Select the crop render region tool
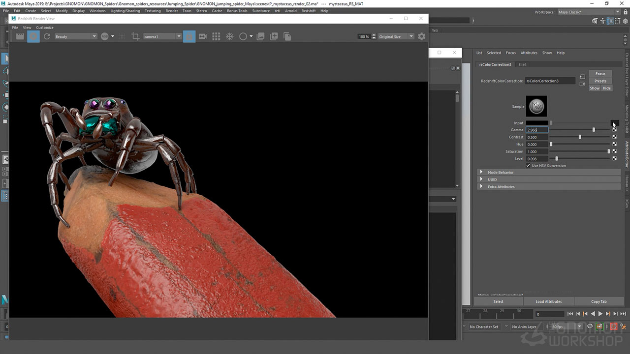 pyautogui.click(x=135, y=36)
